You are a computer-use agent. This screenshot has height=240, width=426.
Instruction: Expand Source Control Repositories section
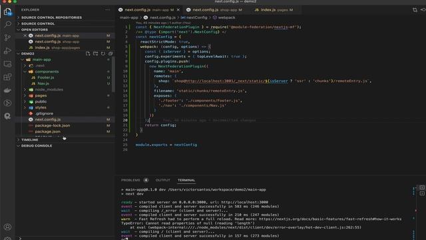pyautogui.click(x=65, y=17)
